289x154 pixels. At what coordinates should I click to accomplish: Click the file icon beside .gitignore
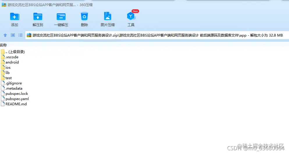click(x=3, y=83)
